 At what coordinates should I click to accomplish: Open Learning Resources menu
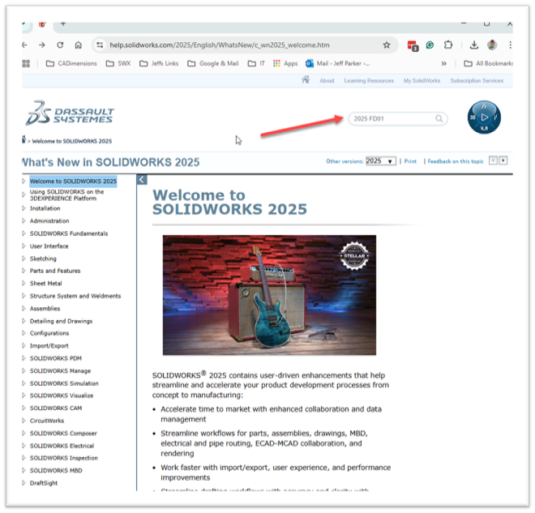369,81
